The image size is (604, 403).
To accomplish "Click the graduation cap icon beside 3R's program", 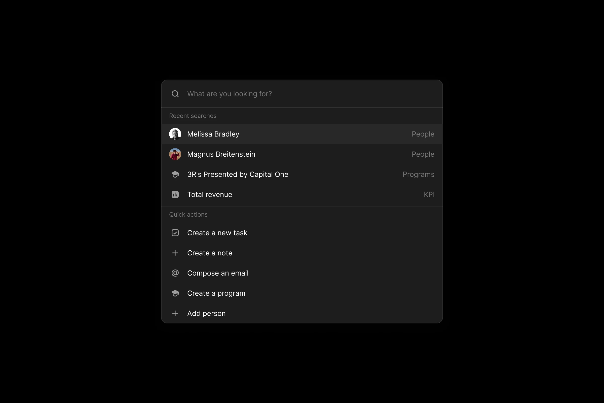I will [x=175, y=175].
